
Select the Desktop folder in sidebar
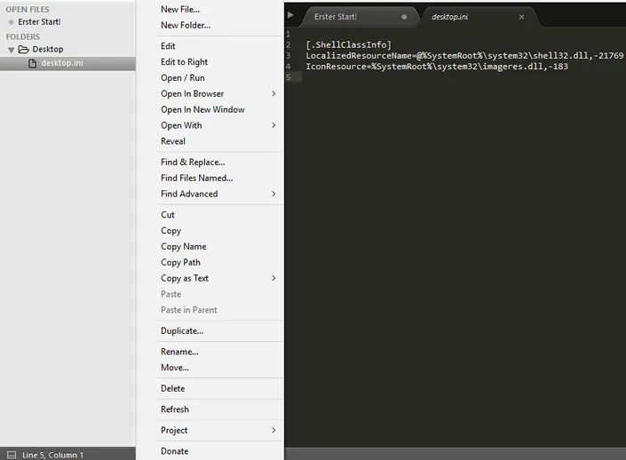coord(48,49)
